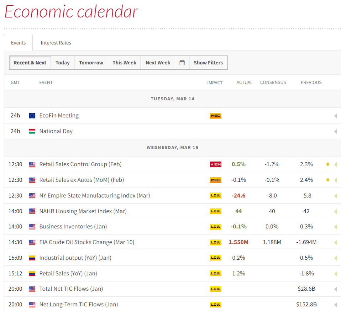Click Total Net TIC Flows (Jan) event
This screenshot has width=341, height=311.
[71, 289]
